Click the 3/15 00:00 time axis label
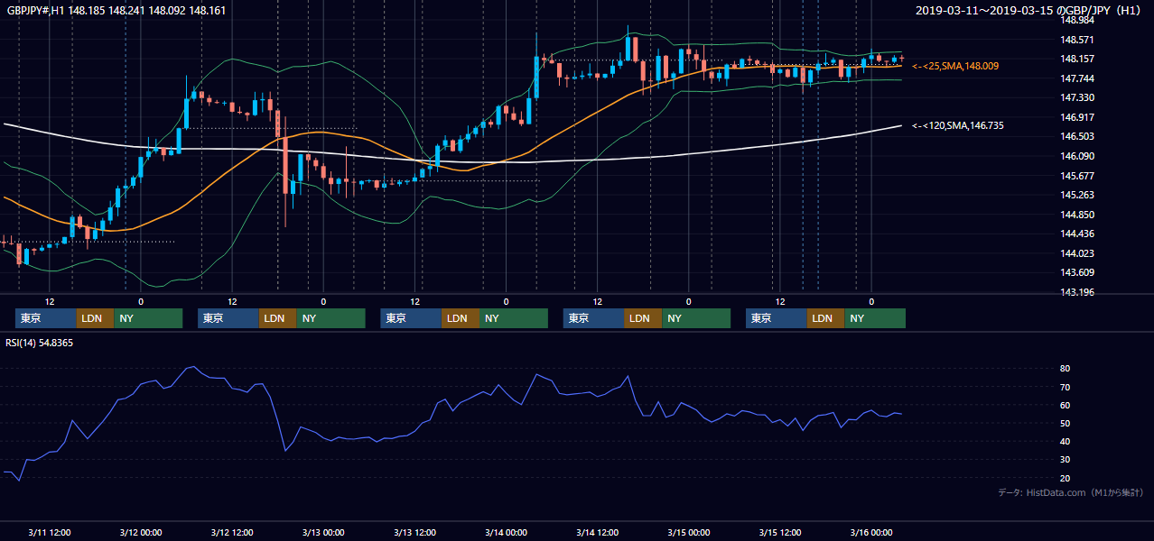 688,532
